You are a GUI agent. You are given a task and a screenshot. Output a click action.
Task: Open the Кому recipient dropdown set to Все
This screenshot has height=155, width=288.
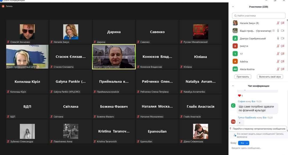pos(243,143)
